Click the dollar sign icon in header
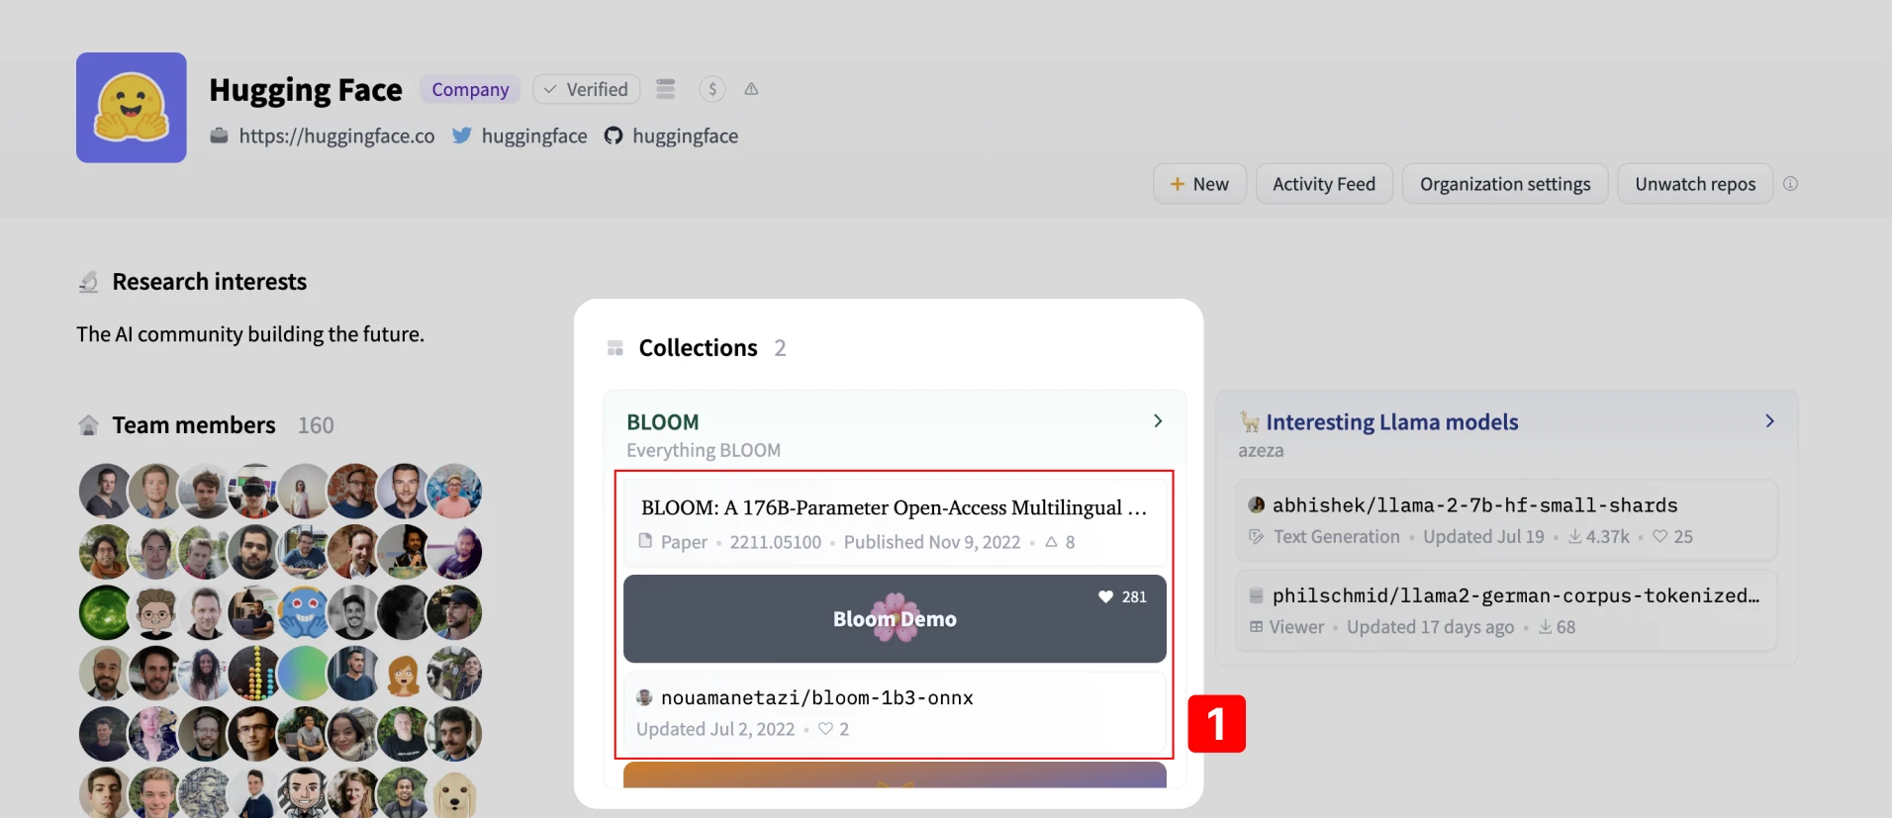The image size is (1892, 818). tap(712, 89)
